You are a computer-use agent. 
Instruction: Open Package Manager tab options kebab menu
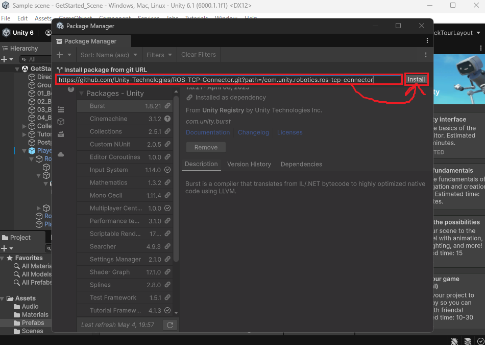[x=427, y=40]
